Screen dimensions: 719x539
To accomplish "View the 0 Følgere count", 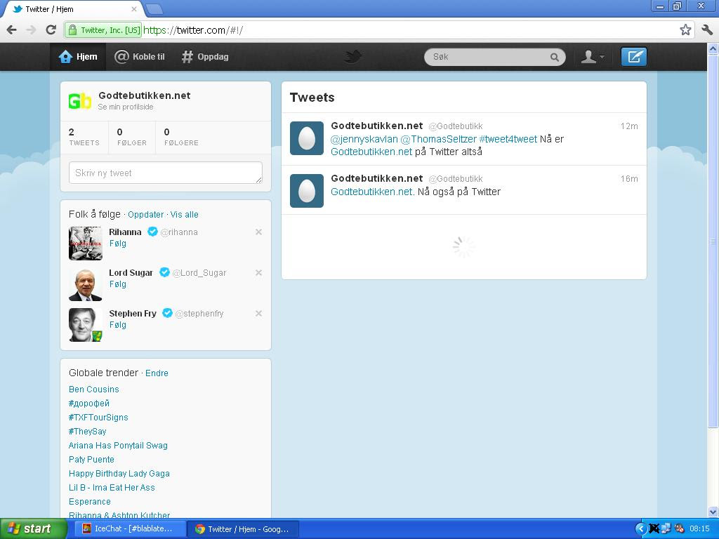I will click(x=181, y=137).
